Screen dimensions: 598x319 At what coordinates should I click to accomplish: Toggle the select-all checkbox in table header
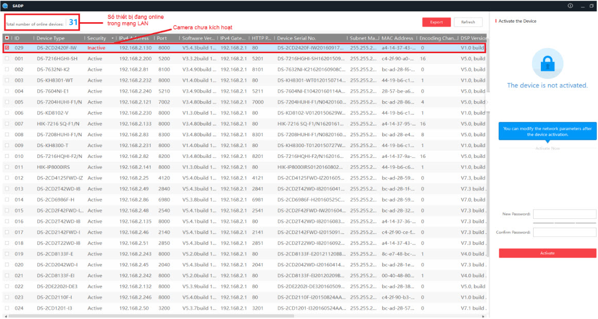(x=7, y=38)
